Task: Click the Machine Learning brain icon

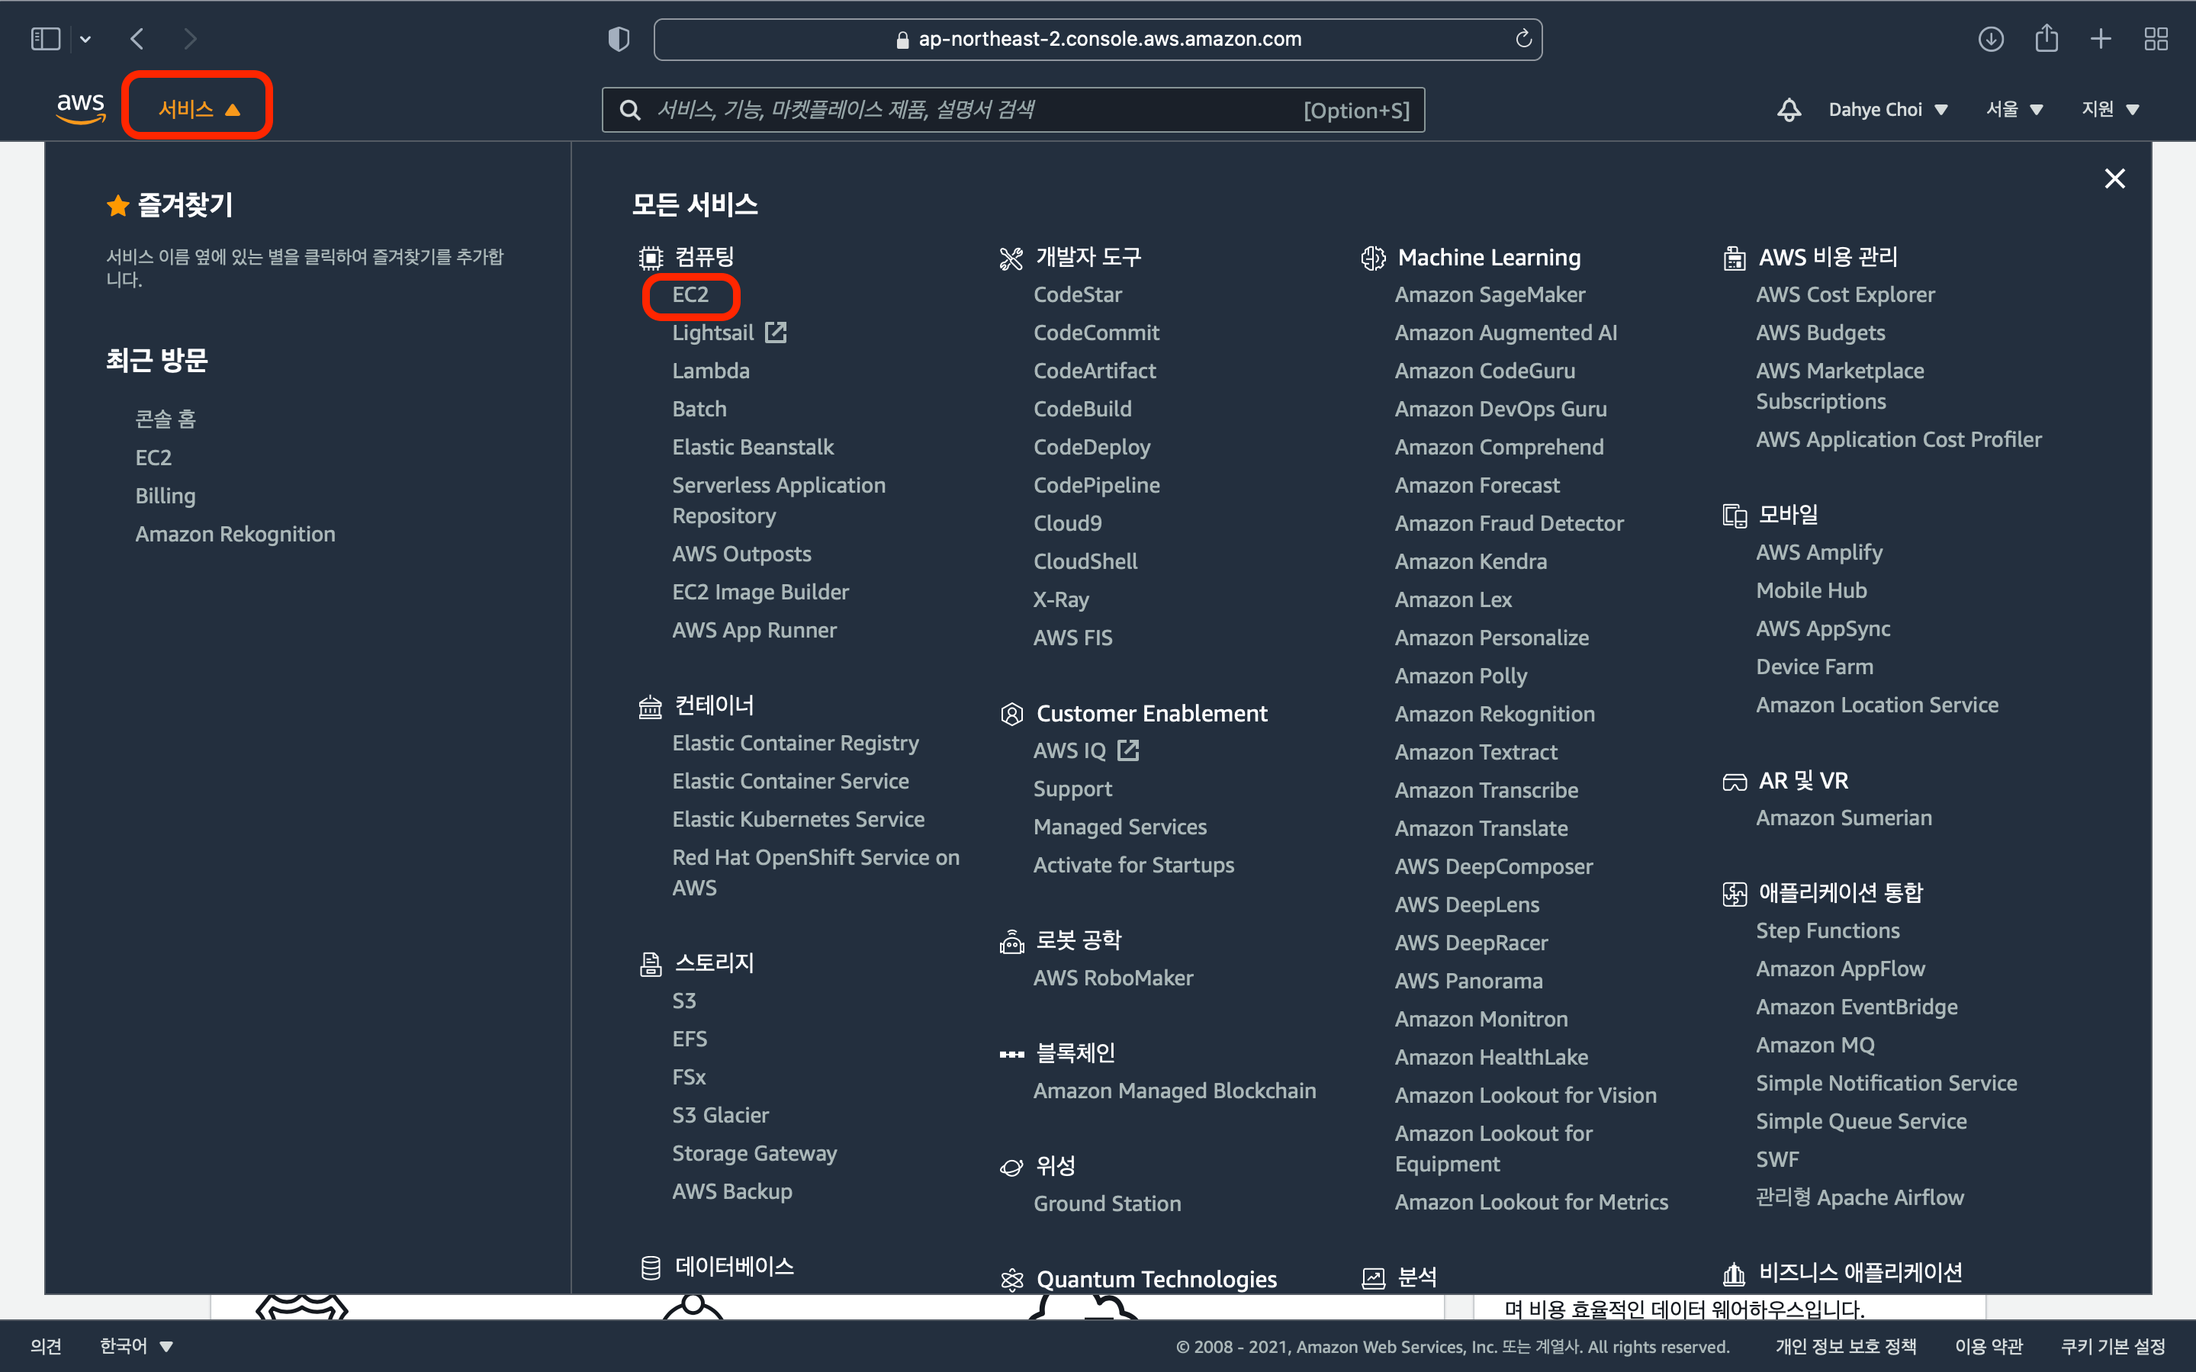Action: click(1373, 259)
